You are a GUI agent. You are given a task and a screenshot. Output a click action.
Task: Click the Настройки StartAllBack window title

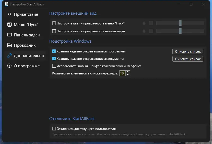click(x=27, y=4)
